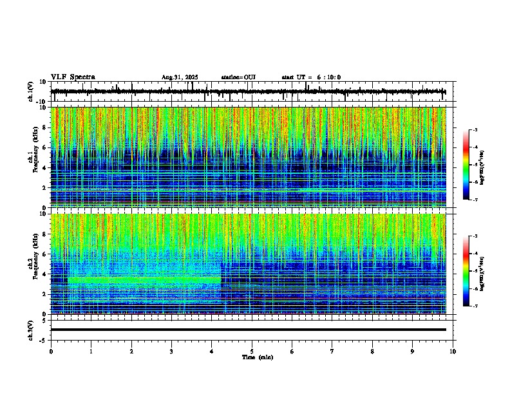Click the ch.1 spectrogram color scale bar
This screenshot has height=394, width=510.
[466, 165]
